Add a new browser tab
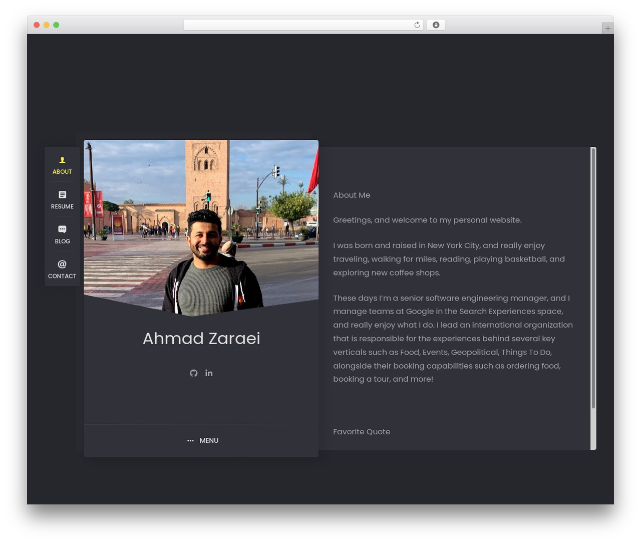The height and width of the screenshot is (543, 641). pos(607,29)
